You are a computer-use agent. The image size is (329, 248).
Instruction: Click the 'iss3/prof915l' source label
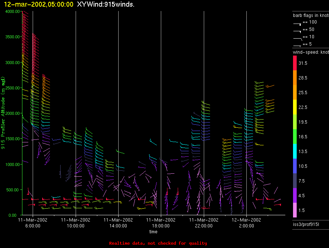click(306, 224)
